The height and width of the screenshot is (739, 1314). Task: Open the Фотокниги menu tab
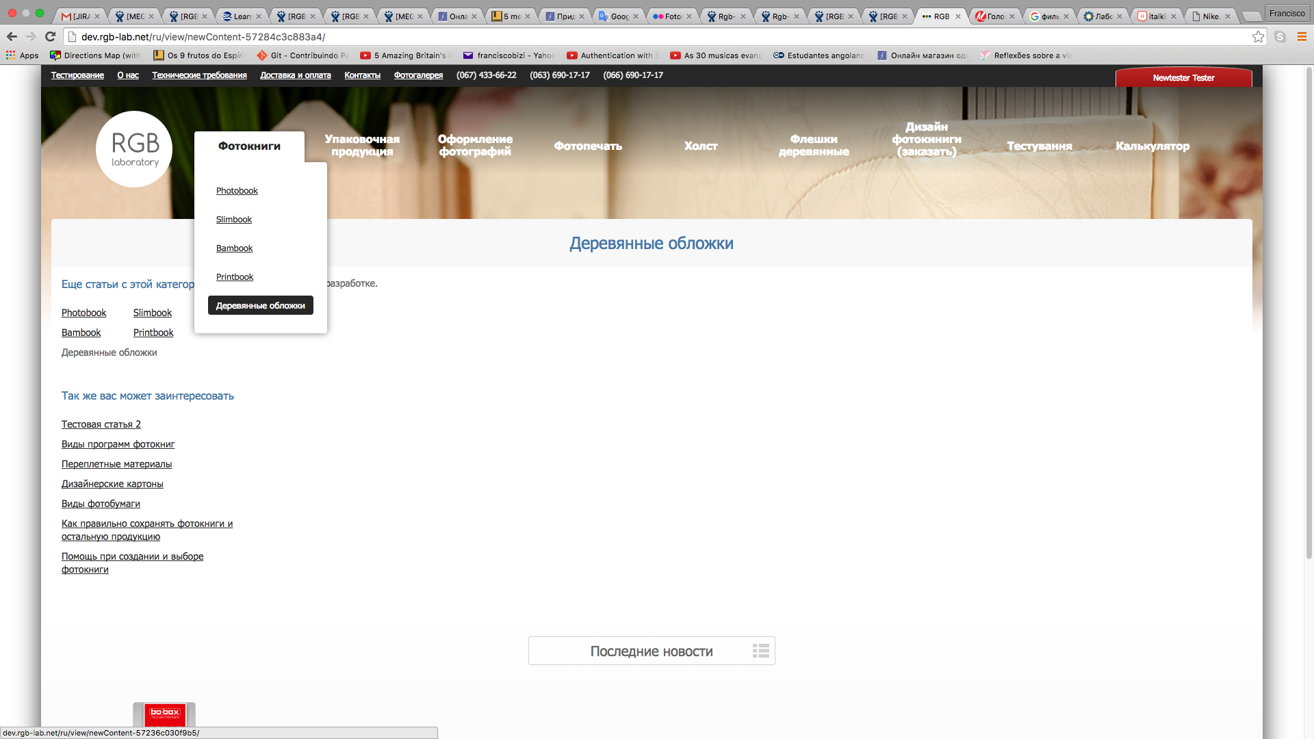pos(249,146)
